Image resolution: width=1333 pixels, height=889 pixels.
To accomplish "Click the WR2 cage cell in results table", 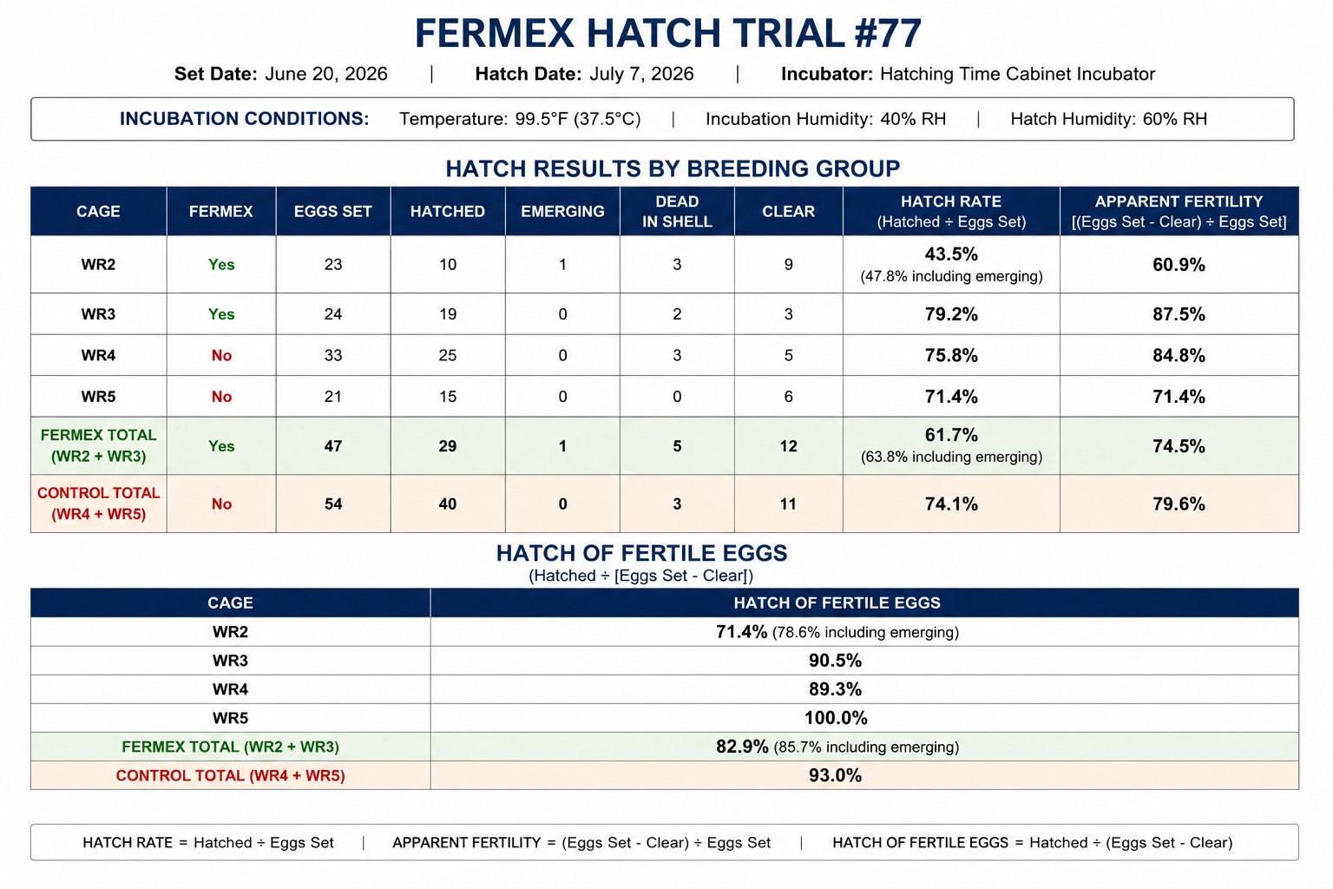I will click(x=98, y=264).
